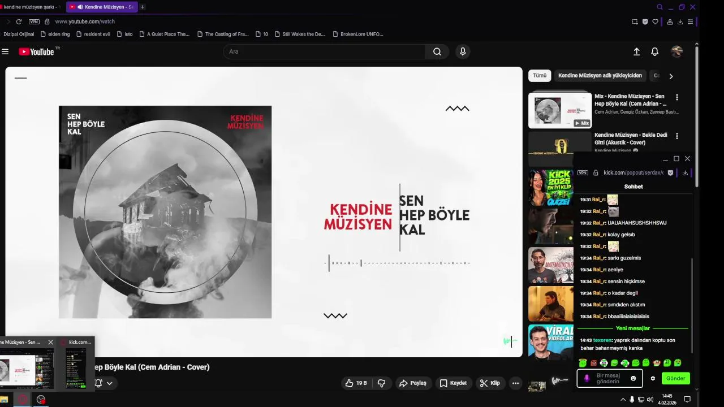Open system volume tray icon
Screen dimensions: 724x407
click(x=650, y=400)
